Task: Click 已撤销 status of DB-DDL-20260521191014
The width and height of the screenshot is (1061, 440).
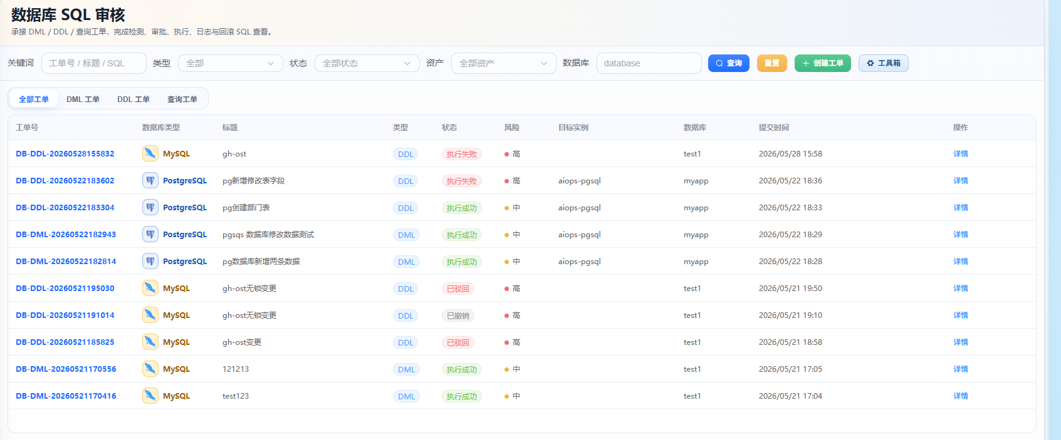Action: [x=458, y=315]
